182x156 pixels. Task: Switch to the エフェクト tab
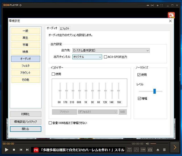(65, 29)
